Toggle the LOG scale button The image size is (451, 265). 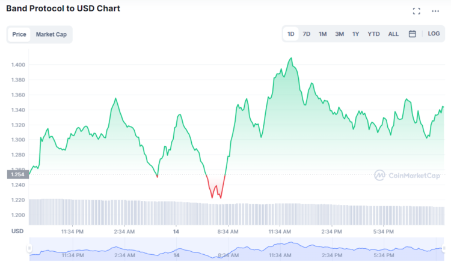click(434, 34)
